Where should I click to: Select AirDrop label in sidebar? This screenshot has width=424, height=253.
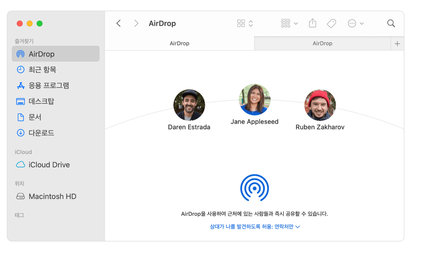pyautogui.click(x=42, y=54)
